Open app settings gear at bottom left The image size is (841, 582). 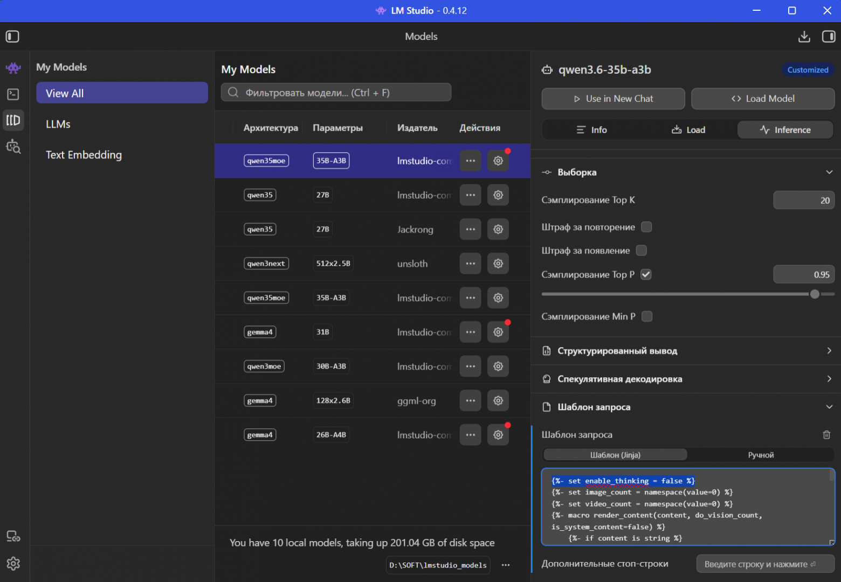pyautogui.click(x=13, y=564)
